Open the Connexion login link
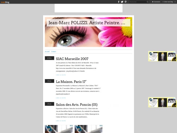 click(156, 2)
